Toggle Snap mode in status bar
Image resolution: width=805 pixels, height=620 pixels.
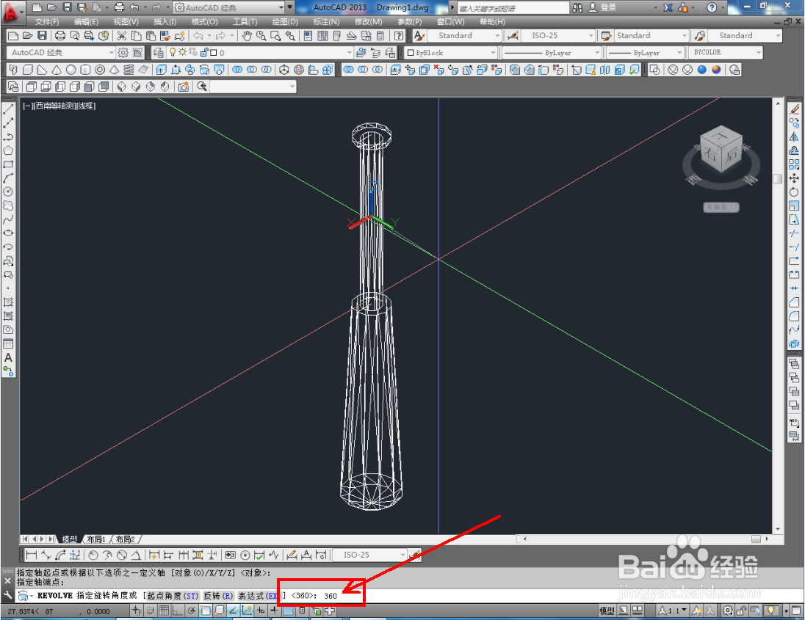(150, 610)
